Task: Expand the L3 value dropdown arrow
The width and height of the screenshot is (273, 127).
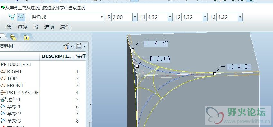Action: coord(240,17)
